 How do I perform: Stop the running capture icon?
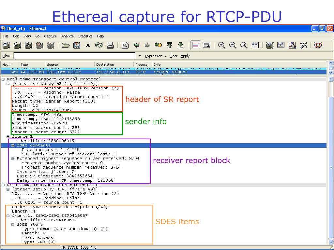[x=39, y=45]
